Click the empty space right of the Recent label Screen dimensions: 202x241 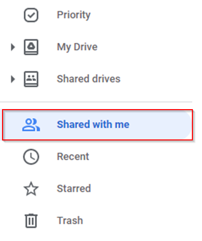click(x=140, y=157)
